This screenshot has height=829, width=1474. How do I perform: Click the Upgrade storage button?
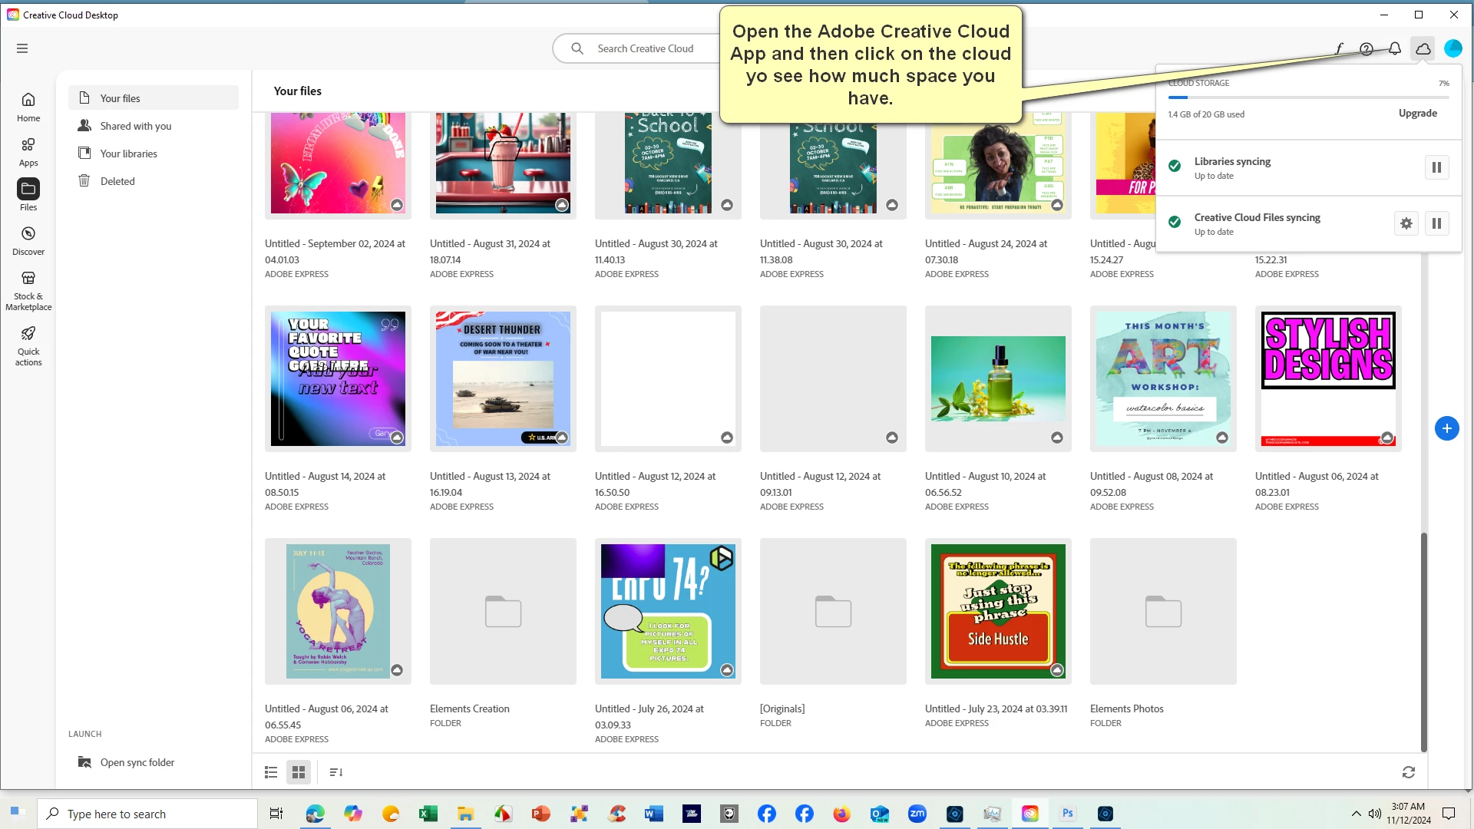[1417, 113]
